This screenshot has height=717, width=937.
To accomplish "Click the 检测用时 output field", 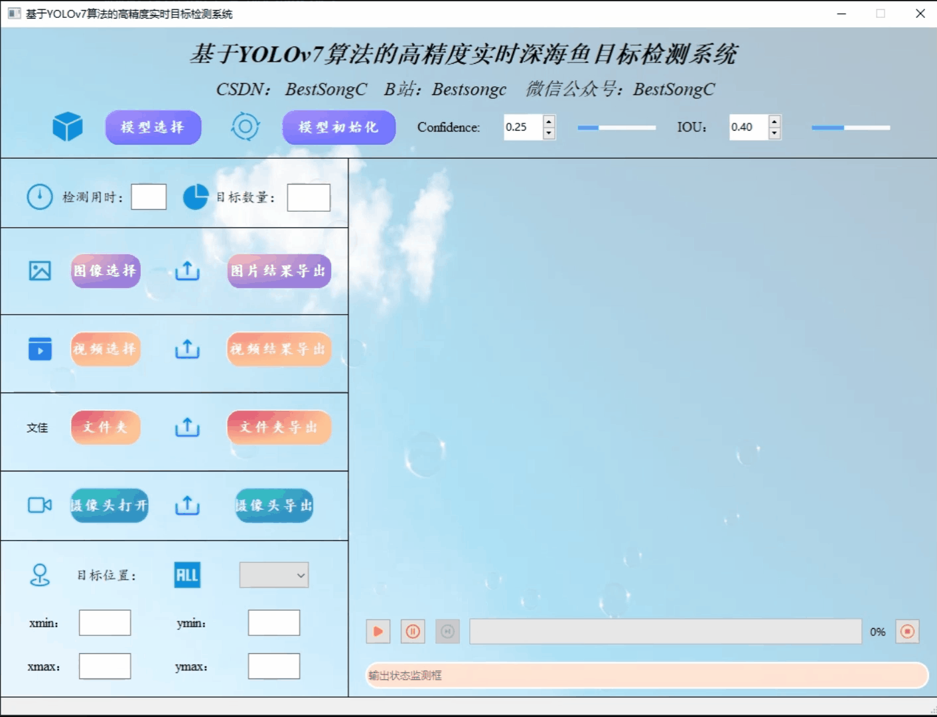I will coord(149,197).
